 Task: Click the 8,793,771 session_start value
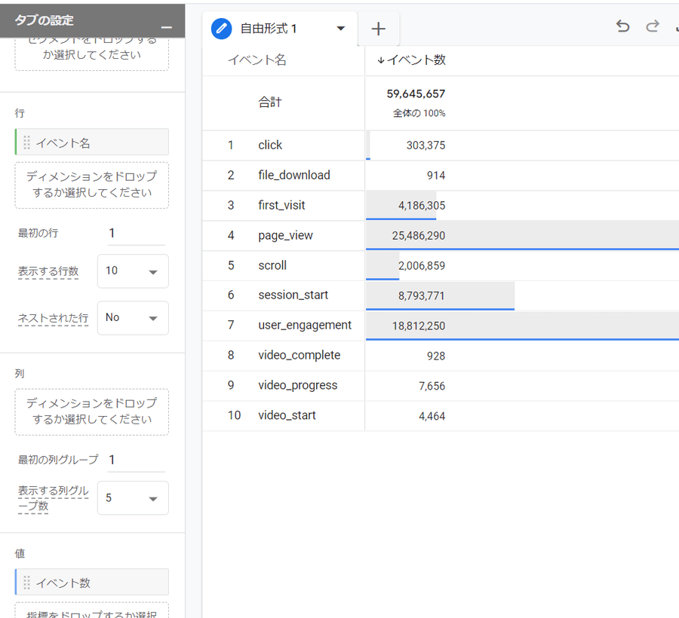pyautogui.click(x=421, y=295)
